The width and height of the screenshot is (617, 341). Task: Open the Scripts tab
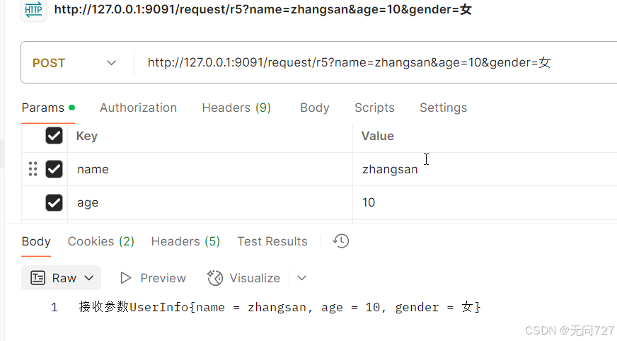[x=374, y=108]
